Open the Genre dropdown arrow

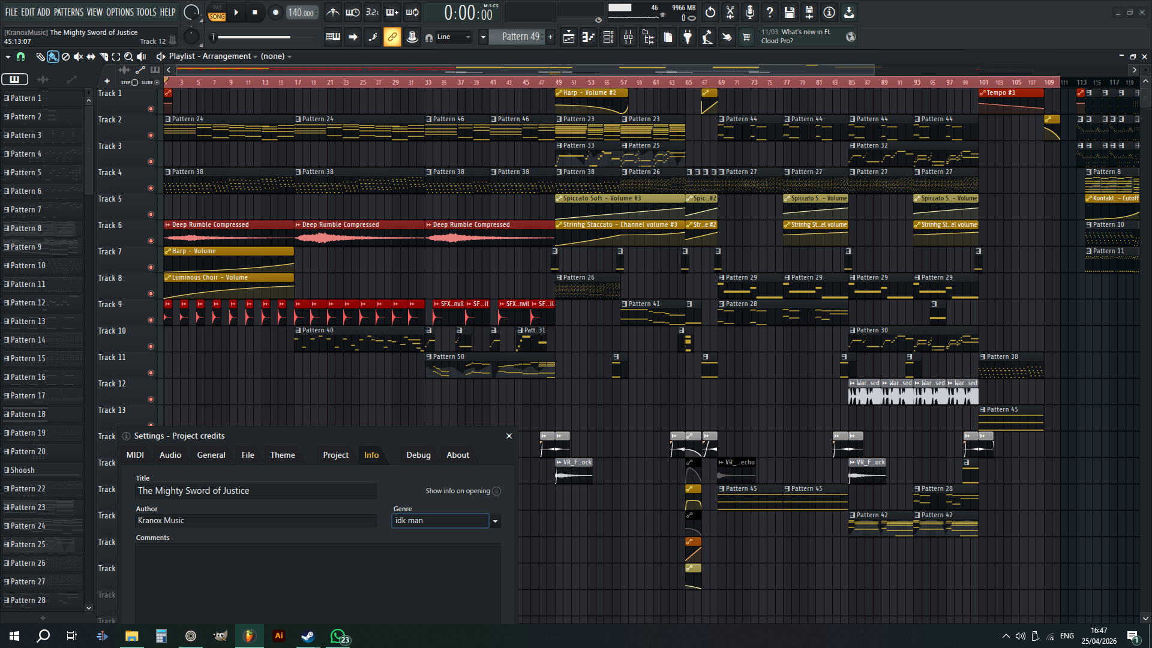[x=495, y=521]
